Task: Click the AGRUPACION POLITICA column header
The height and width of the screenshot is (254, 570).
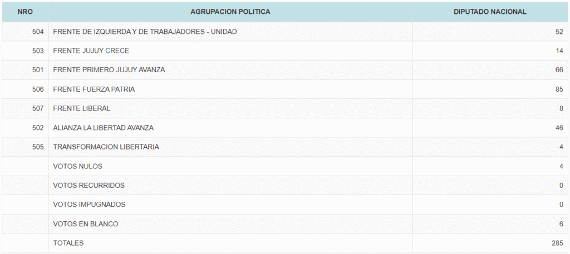Action: [x=230, y=12]
